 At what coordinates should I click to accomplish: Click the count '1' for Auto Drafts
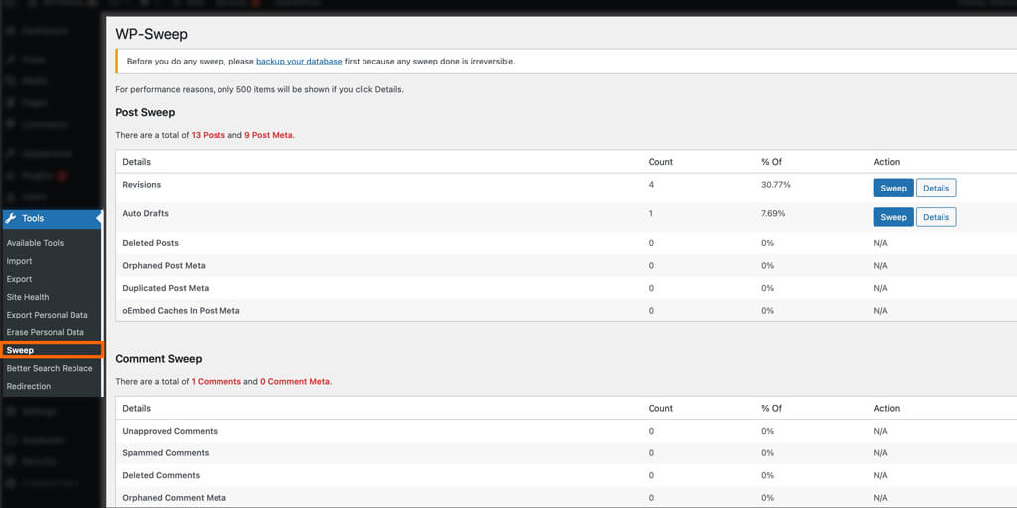[x=651, y=213]
